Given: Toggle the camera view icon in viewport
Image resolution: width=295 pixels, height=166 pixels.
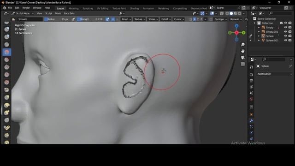Looking at the screenshot, I should [243, 58].
